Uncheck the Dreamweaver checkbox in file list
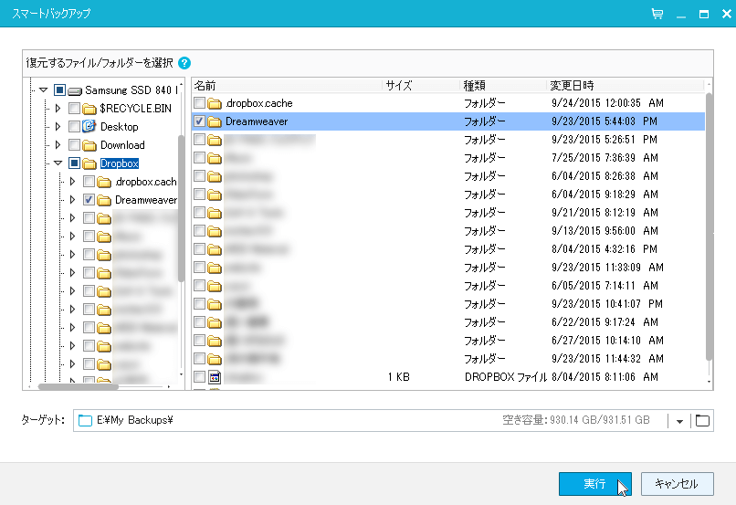 pos(199,121)
